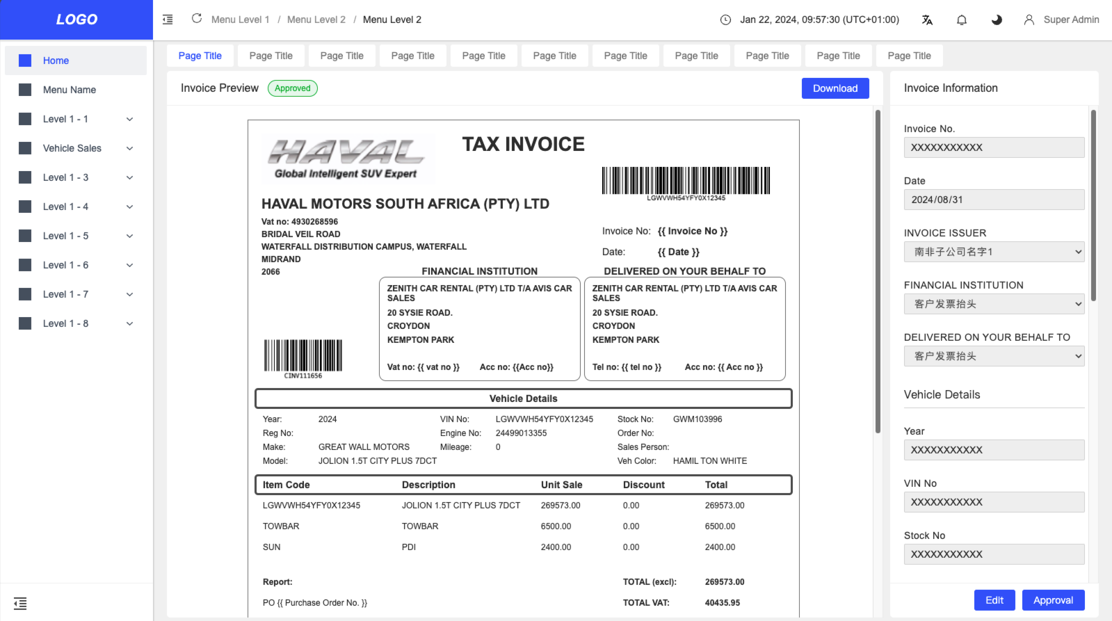Open the INVOICE ISSUER dropdown
The height and width of the screenshot is (621, 1112).
point(994,252)
